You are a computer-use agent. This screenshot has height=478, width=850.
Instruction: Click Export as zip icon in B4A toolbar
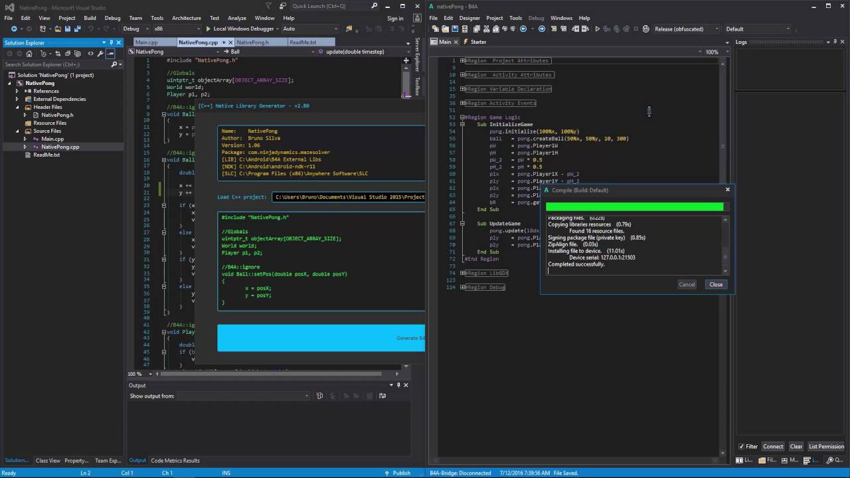465,29
